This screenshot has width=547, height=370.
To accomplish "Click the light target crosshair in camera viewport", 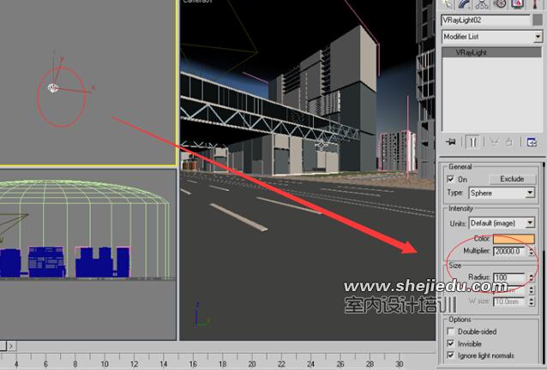I will point(322,145).
